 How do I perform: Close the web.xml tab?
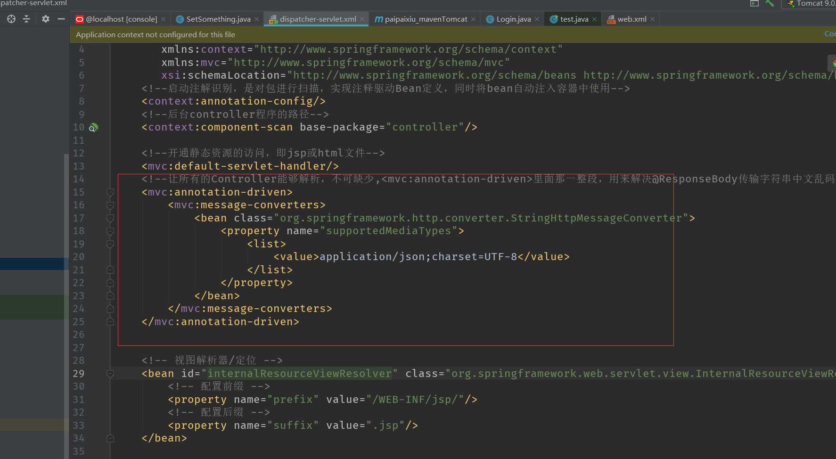click(x=652, y=19)
